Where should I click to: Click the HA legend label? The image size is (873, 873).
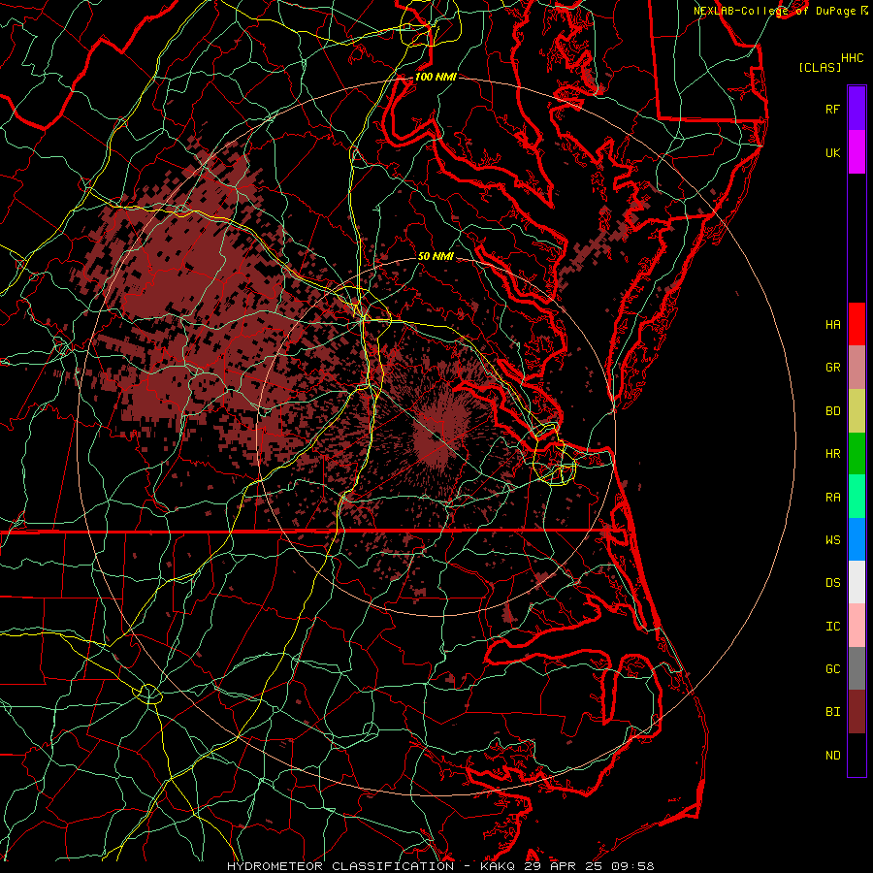pyautogui.click(x=832, y=324)
